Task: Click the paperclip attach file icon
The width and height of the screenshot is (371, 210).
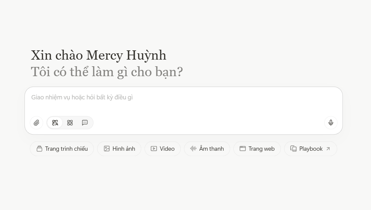Action: point(36,123)
